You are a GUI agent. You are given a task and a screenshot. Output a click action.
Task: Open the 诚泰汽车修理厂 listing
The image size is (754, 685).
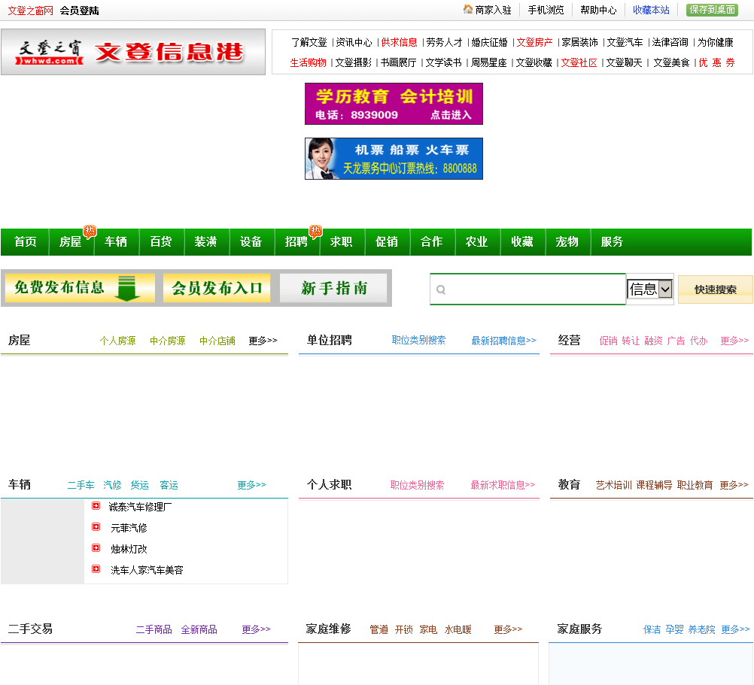tap(140, 507)
